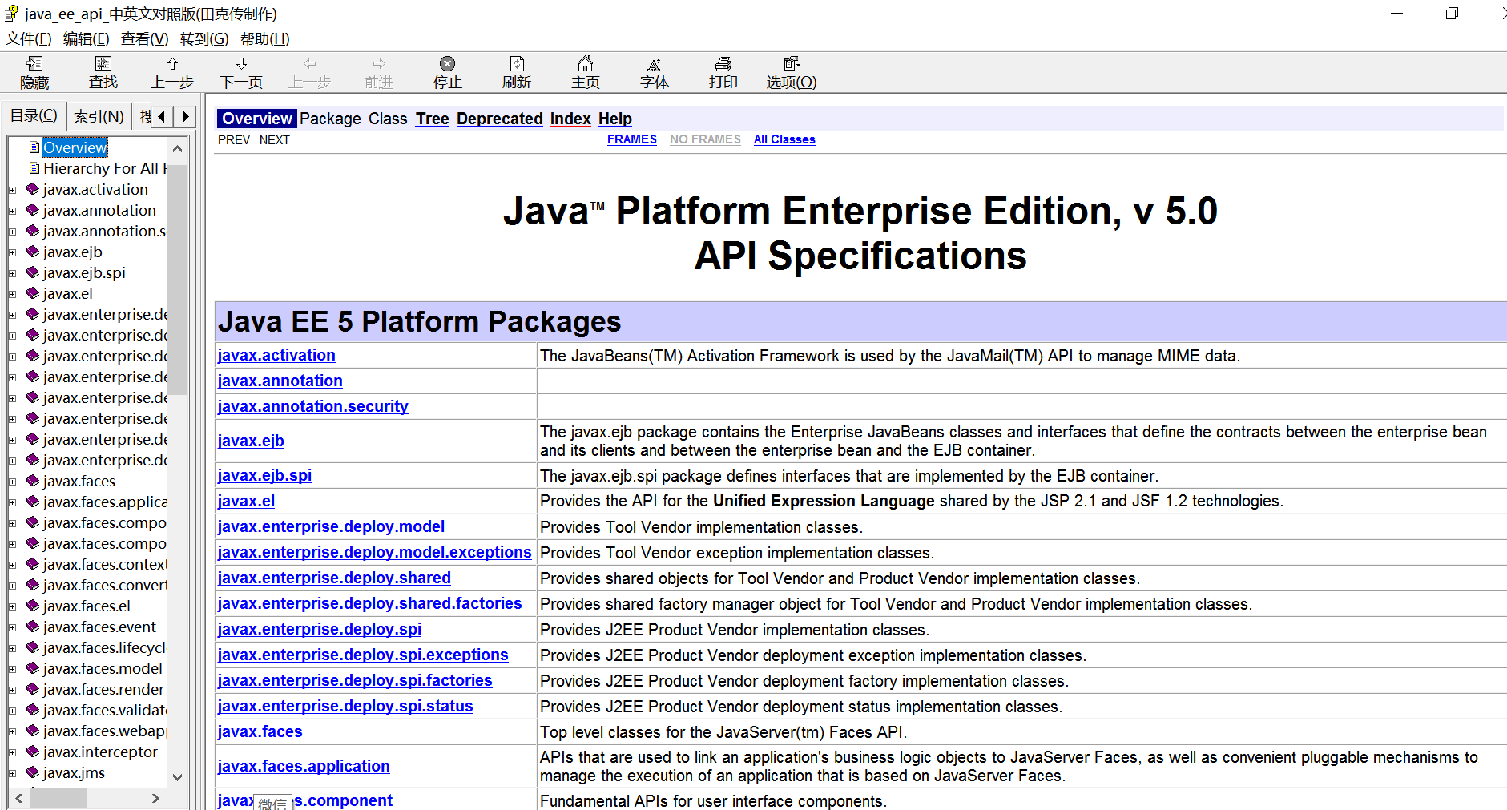
Task: Click the All Classes link
Action: [x=784, y=139]
